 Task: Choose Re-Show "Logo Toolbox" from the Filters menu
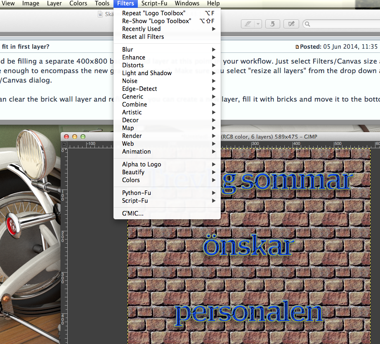167,21
